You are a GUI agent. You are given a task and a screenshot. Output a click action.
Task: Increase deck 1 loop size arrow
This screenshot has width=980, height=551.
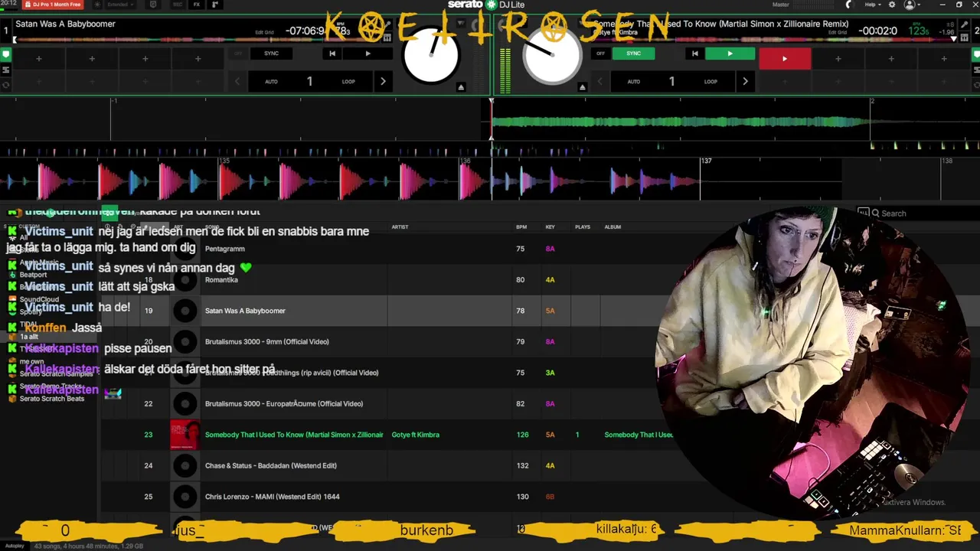point(383,81)
